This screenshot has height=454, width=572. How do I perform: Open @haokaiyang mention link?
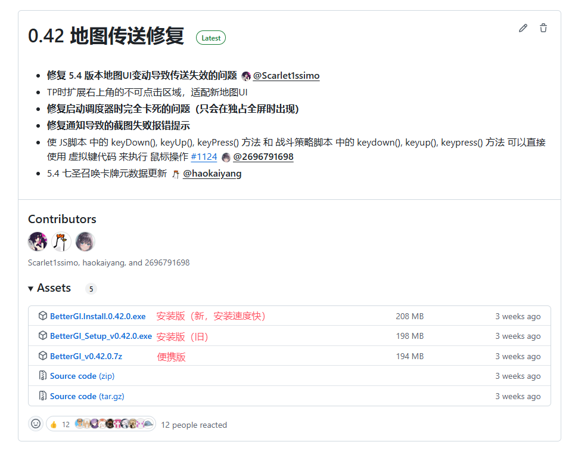click(x=212, y=174)
